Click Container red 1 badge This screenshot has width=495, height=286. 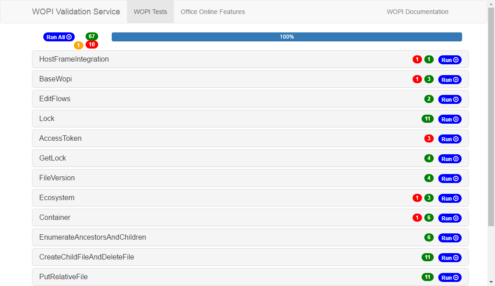(417, 218)
